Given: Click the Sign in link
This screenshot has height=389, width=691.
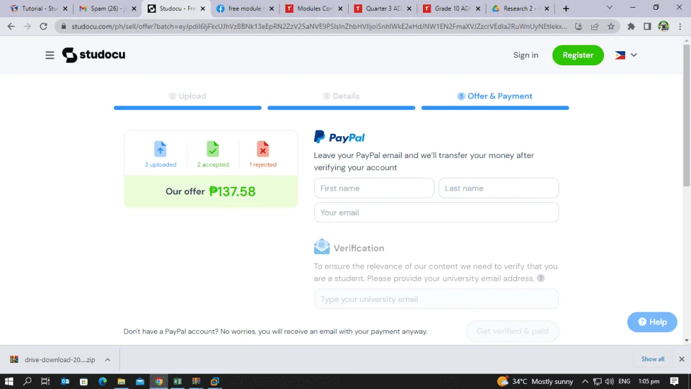Looking at the screenshot, I should click(x=525, y=55).
